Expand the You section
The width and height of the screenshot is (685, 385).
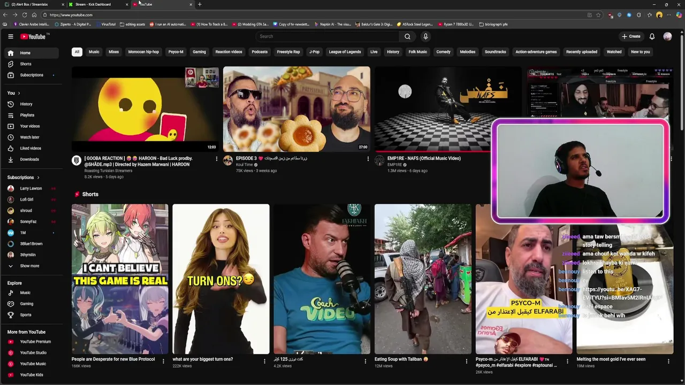point(13,93)
